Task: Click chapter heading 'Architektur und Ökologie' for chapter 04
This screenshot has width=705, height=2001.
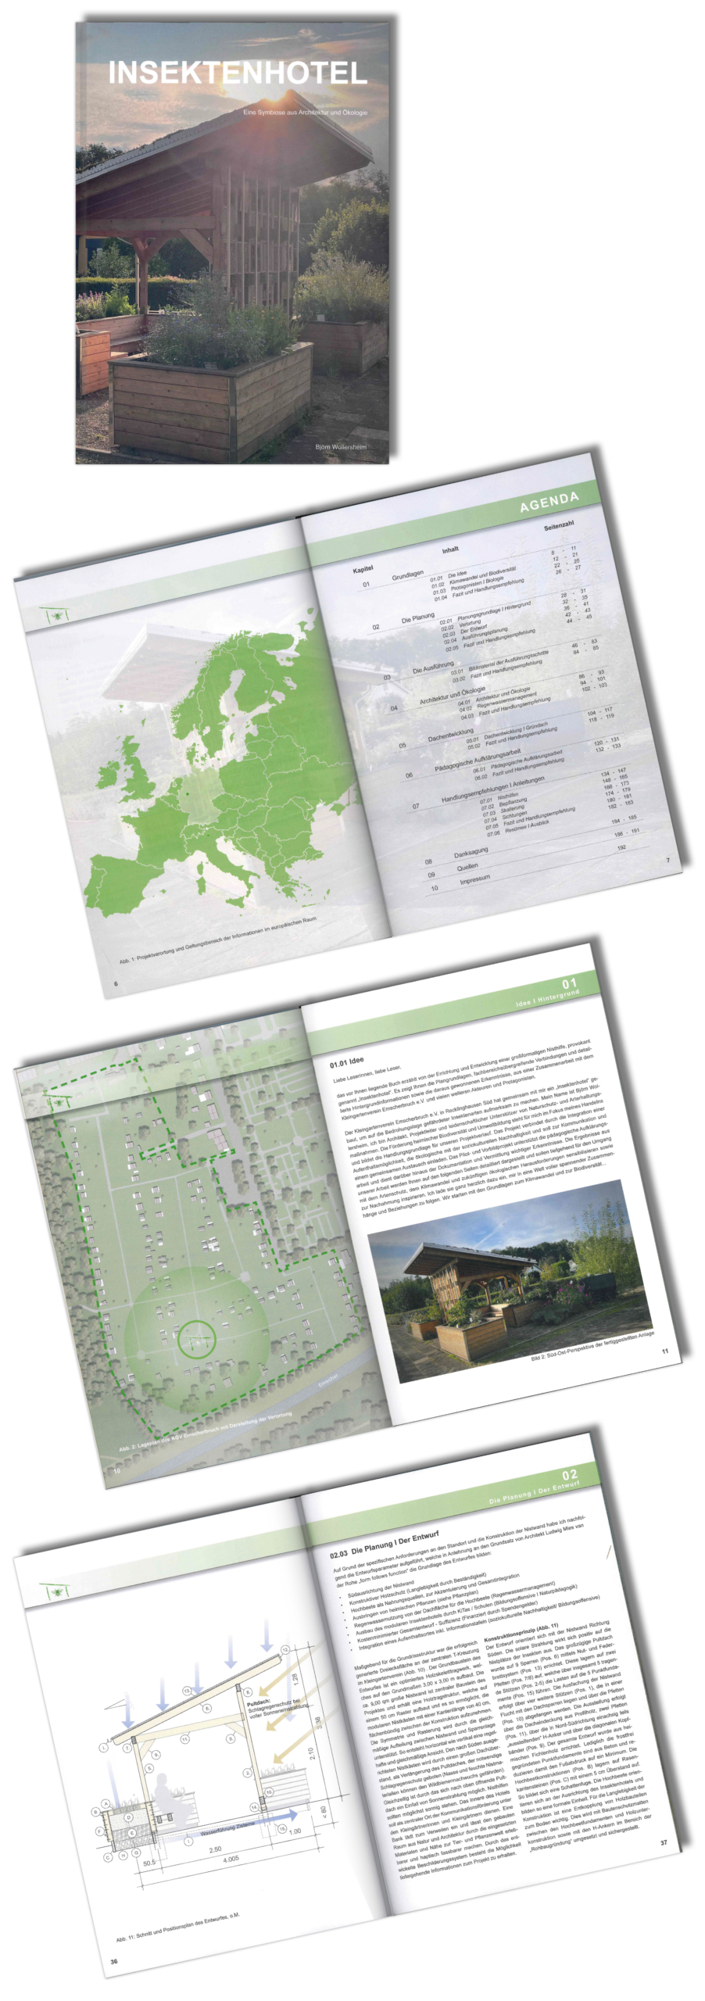Action: point(452,697)
